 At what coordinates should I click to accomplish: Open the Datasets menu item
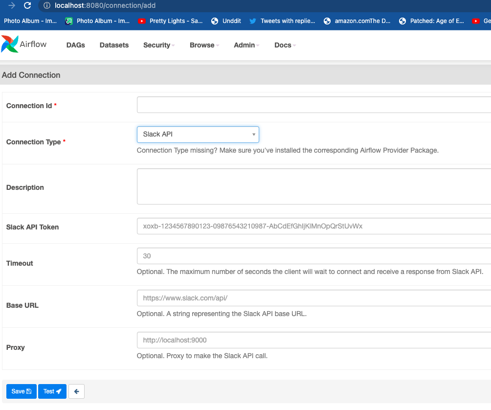[x=114, y=45]
